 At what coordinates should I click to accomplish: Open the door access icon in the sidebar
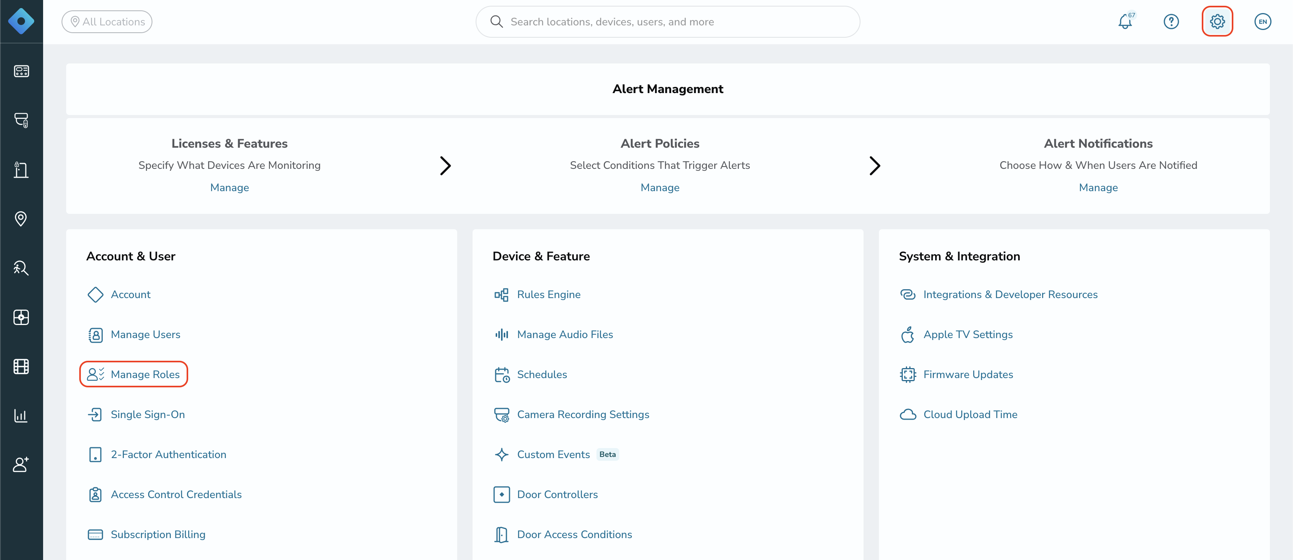click(21, 170)
